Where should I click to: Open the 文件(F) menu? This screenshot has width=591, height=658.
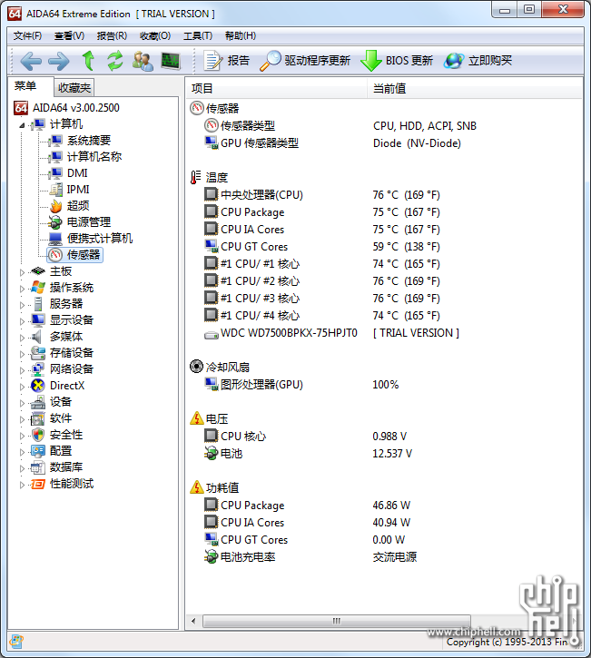point(27,35)
